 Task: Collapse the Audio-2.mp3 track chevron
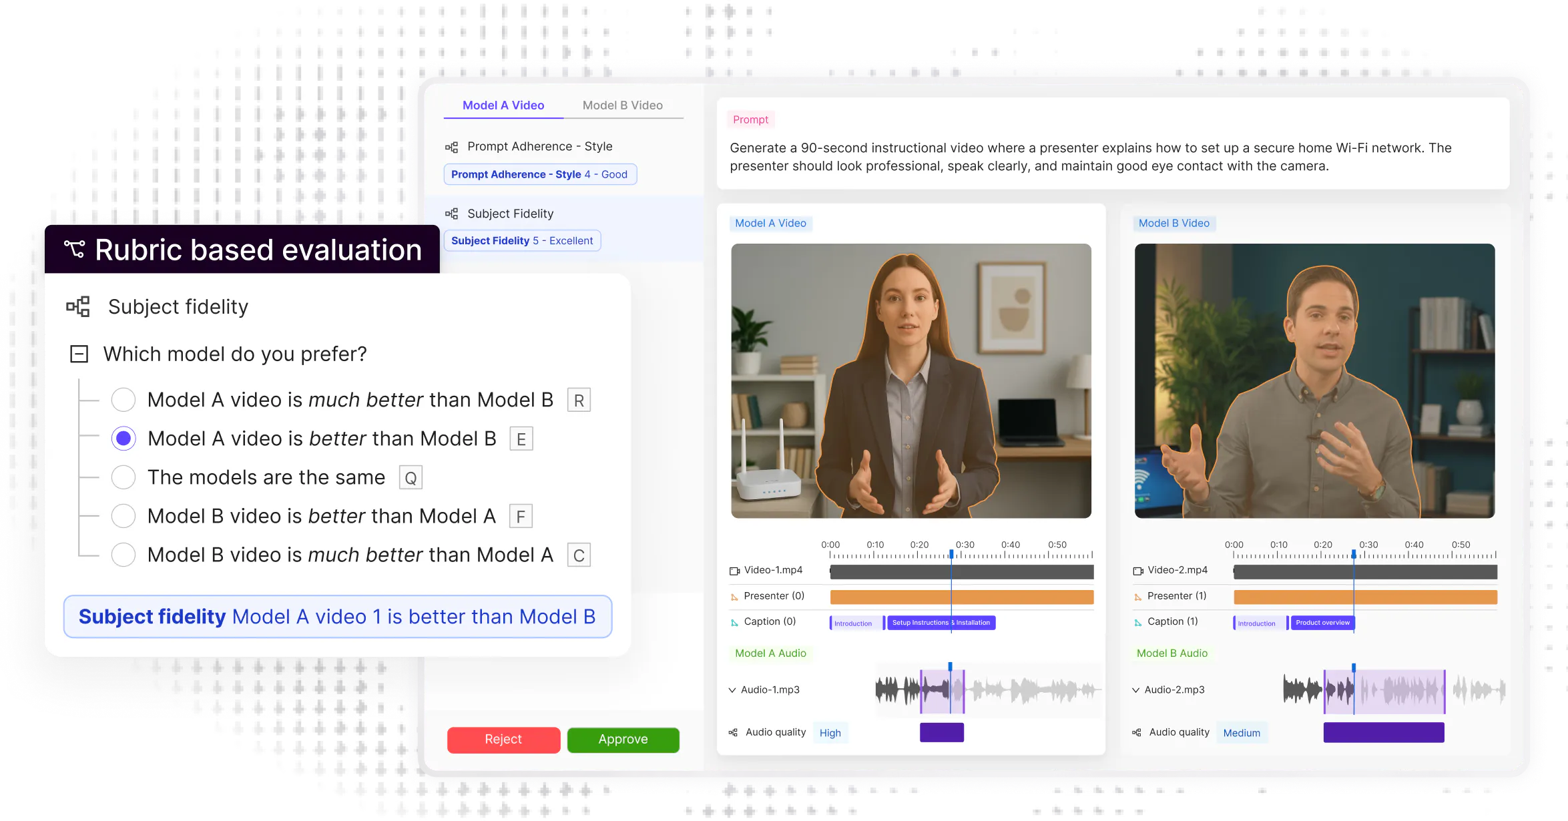[x=1135, y=690]
